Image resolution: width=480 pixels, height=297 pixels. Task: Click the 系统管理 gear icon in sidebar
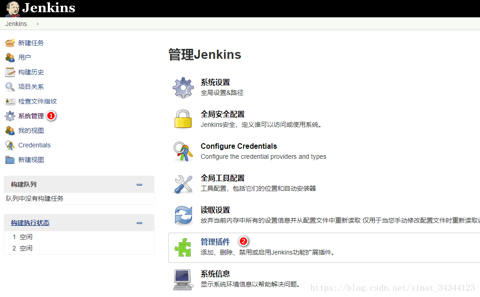pos(10,116)
